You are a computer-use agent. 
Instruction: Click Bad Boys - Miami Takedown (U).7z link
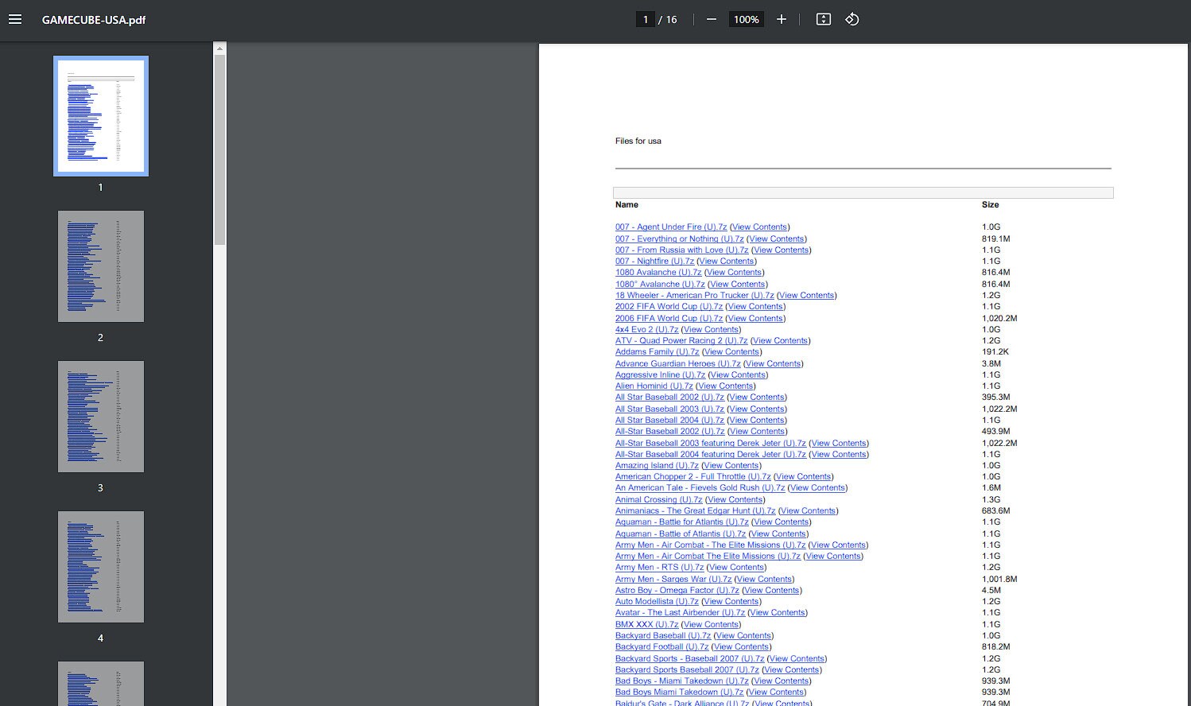(x=682, y=681)
